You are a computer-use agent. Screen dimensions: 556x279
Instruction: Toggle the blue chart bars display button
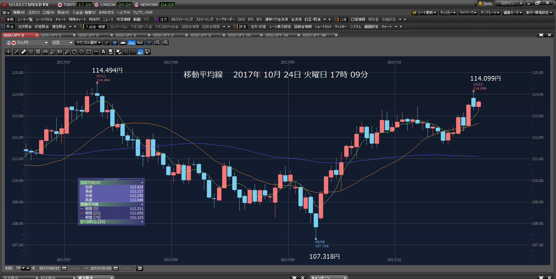tap(149, 43)
